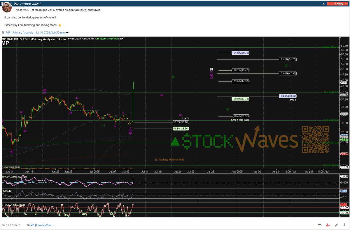The image size is (350, 230).
Task: Click the line 'It can also be the dark green (c)'
Action: point(31,18)
